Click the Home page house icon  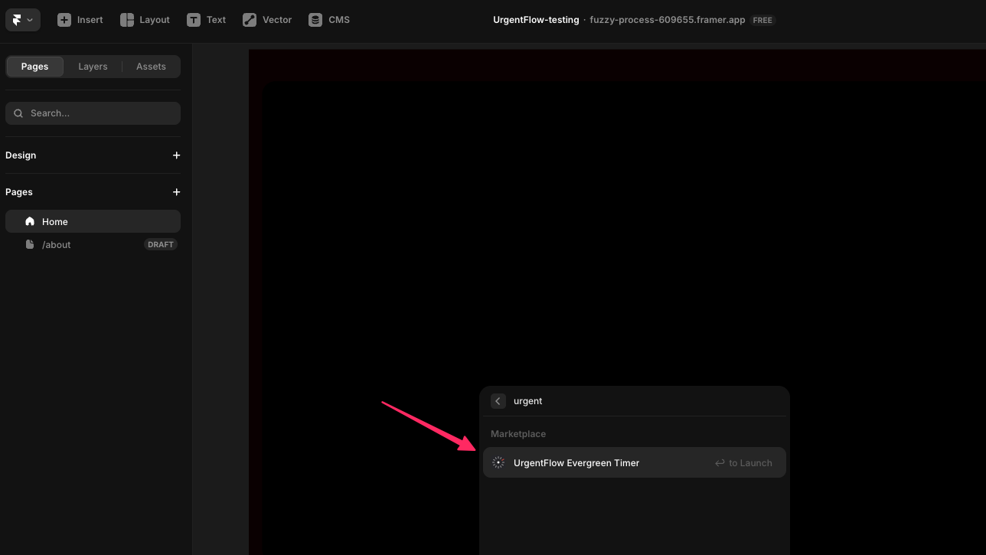pos(30,221)
